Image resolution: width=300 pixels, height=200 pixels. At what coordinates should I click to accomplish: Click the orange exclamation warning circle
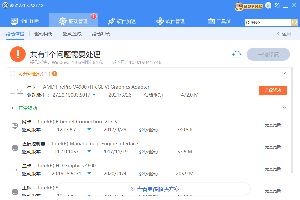pos(18,54)
